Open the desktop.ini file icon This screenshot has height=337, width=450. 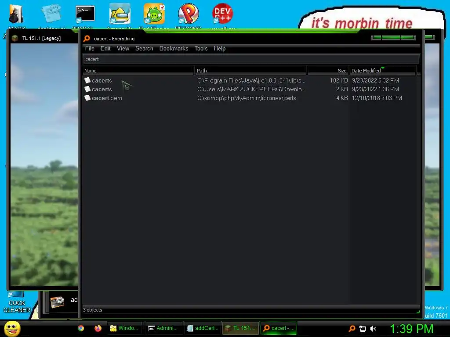[x=51, y=13]
